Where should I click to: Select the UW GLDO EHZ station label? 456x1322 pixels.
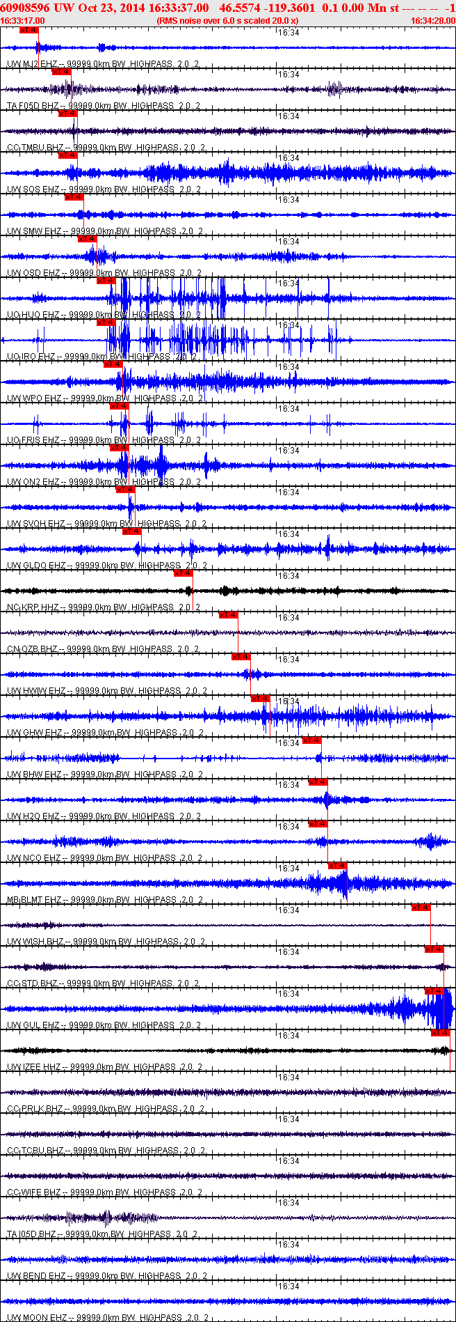[36, 566]
